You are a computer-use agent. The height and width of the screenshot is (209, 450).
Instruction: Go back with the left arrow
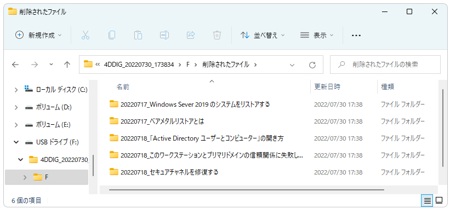(15, 65)
